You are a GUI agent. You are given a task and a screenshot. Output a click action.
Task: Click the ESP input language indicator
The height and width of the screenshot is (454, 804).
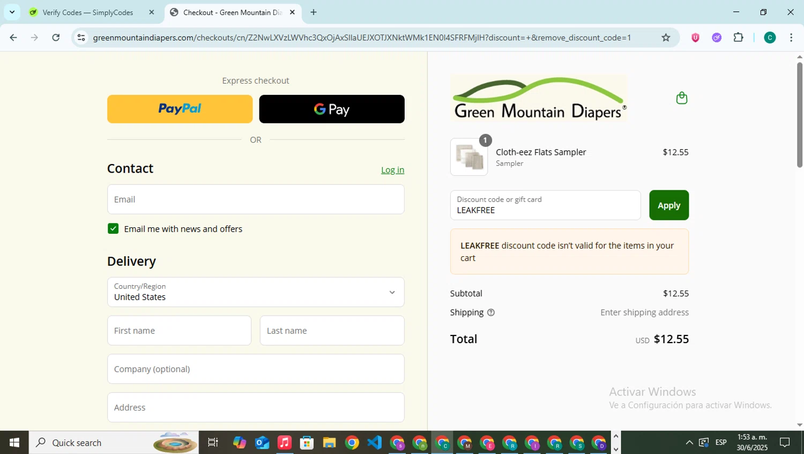click(x=721, y=443)
